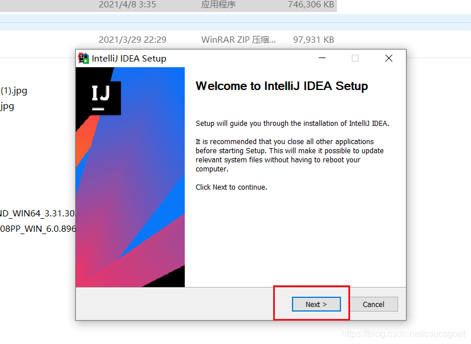This screenshot has height=344, width=471.
Task: Cancel the IntelliJ IDEA Setup
Action: click(x=373, y=304)
